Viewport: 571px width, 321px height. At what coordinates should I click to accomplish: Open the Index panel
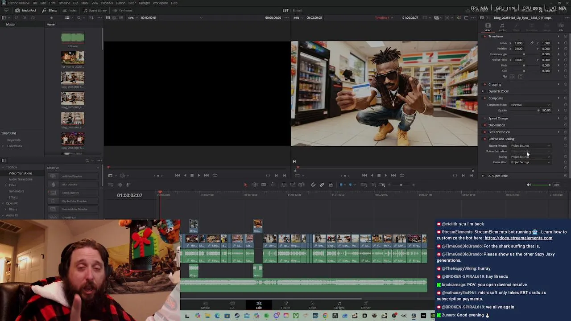pyautogui.click(x=70, y=10)
